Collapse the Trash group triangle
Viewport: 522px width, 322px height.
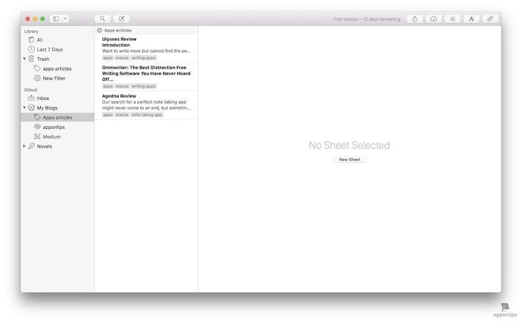tap(24, 59)
